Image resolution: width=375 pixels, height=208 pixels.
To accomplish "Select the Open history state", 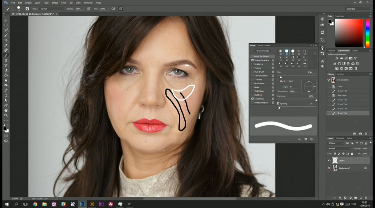I will coord(348,86).
